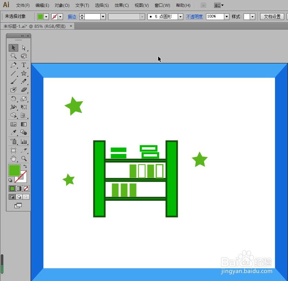288x281 pixels.
Task: Select the Blob Brush tool
Action: pyautogui.click(x=13, y=90)
